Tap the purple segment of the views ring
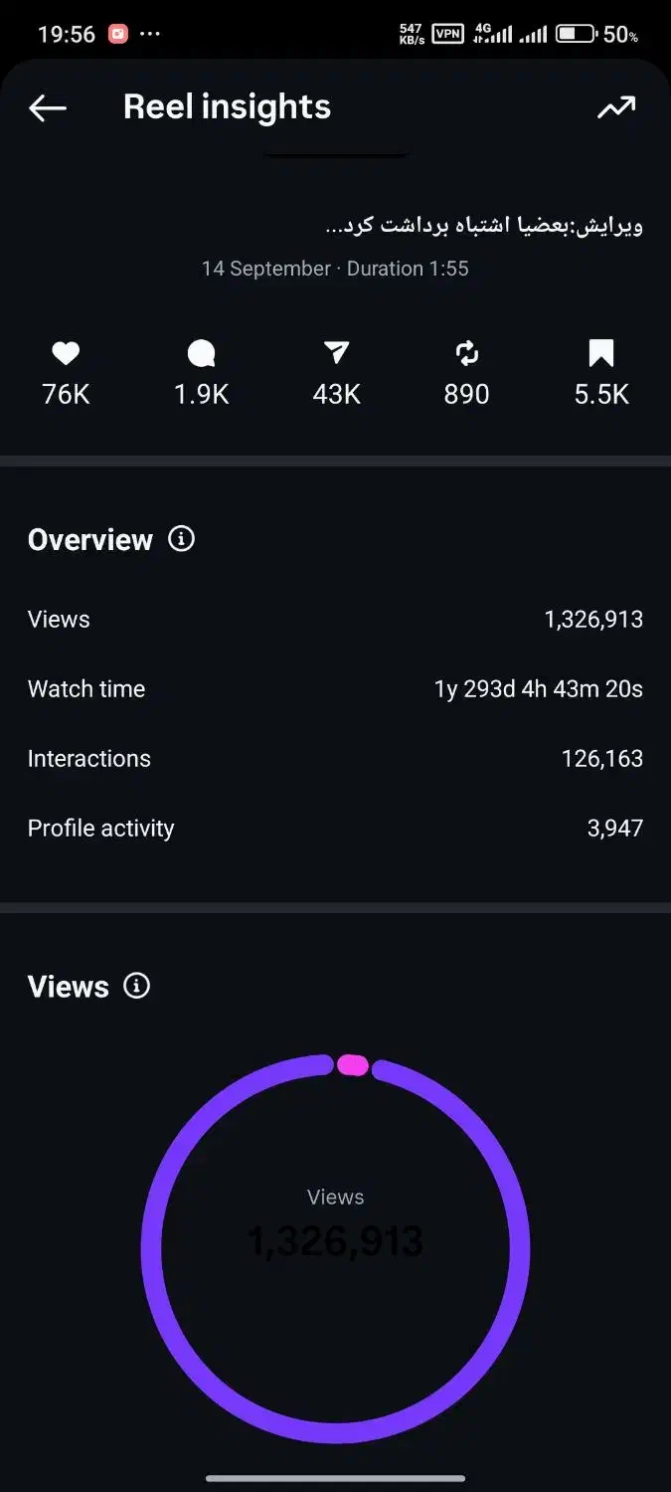Viewport: 671px width, 1492px height. coord(151,1249)
